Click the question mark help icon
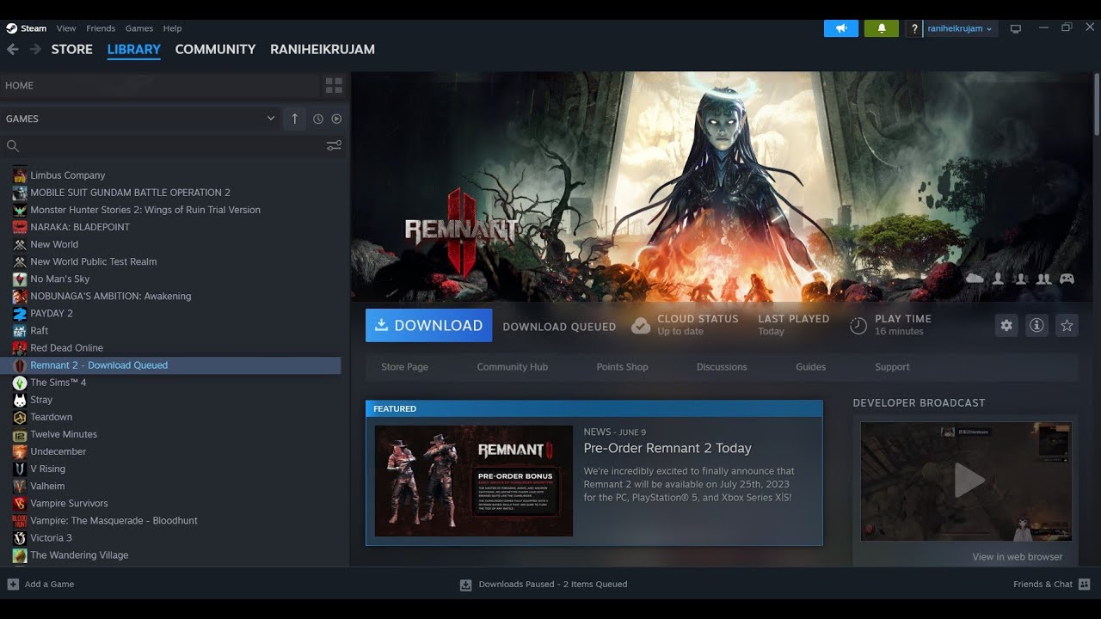 (x=914, y=28)
